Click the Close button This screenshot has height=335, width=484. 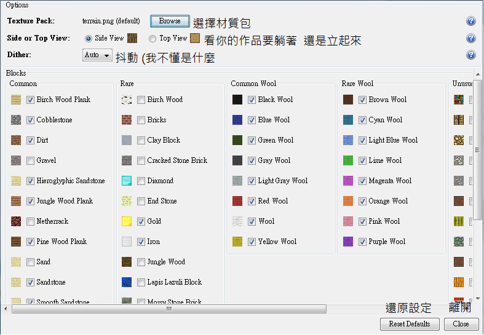(x=461, y=324)
